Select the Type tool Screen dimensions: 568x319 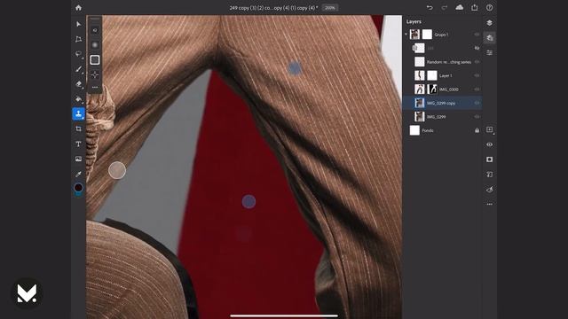tap(79, 144)
